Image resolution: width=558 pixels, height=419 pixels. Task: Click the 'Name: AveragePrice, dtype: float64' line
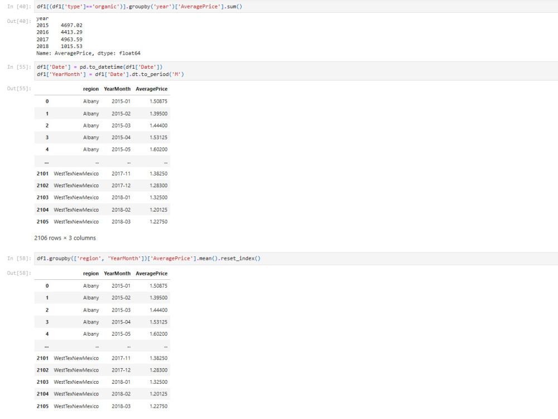[x=88, y=54]
